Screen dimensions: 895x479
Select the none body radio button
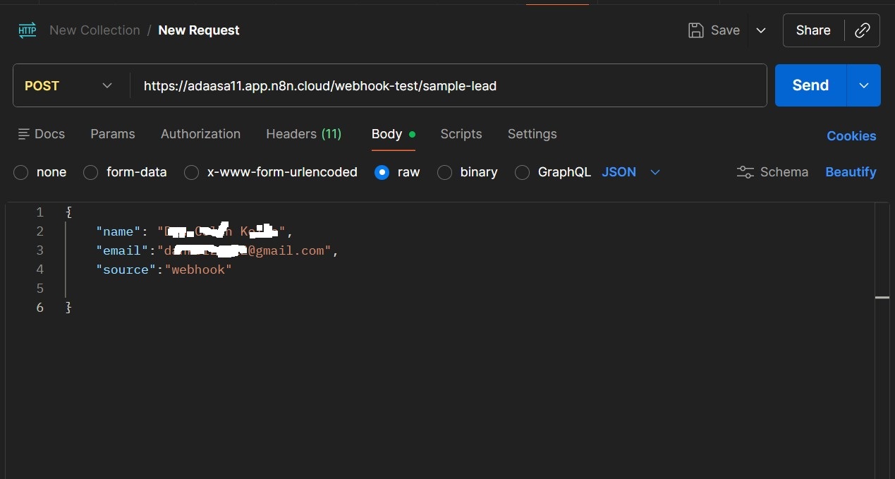coord(21,172)
